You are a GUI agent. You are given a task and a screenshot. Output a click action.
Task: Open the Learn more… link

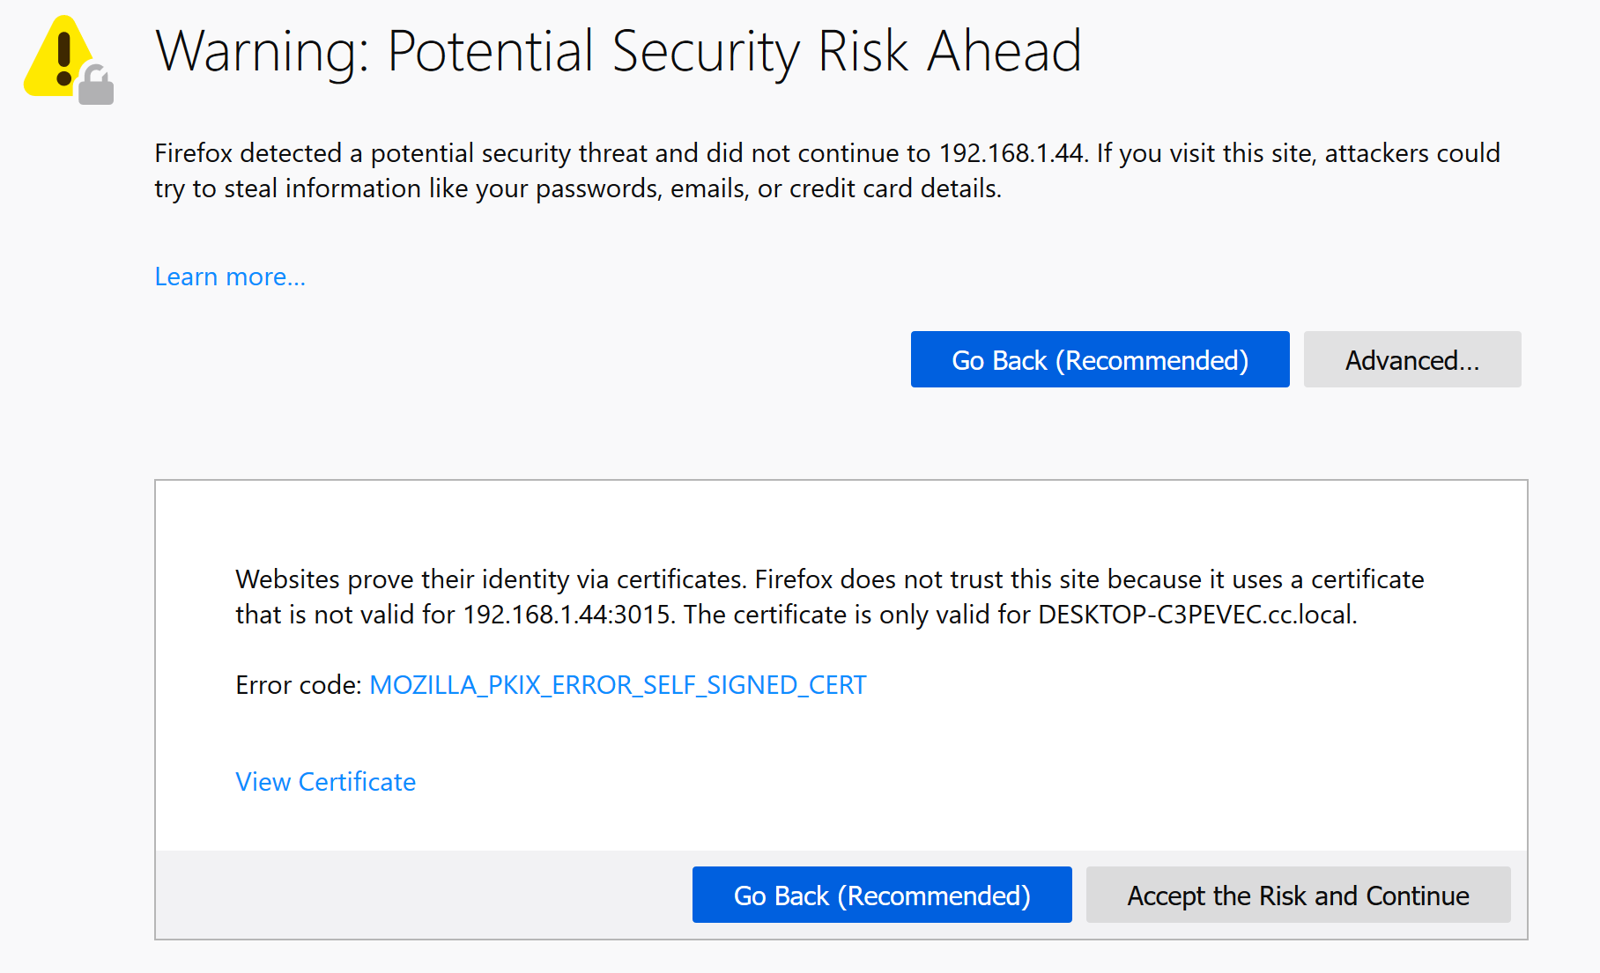(x=230, y=276)
